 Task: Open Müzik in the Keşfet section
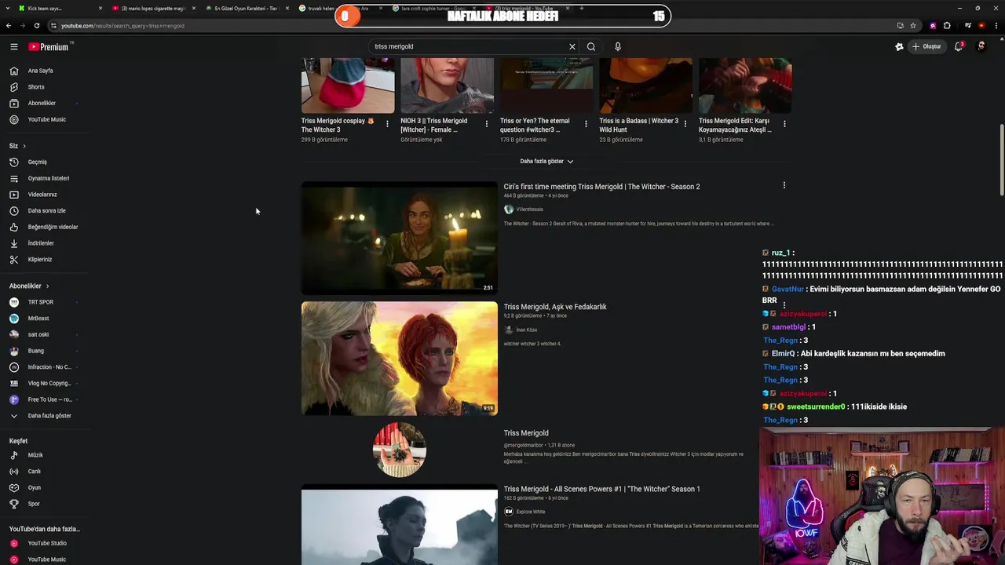click(35, 455)
